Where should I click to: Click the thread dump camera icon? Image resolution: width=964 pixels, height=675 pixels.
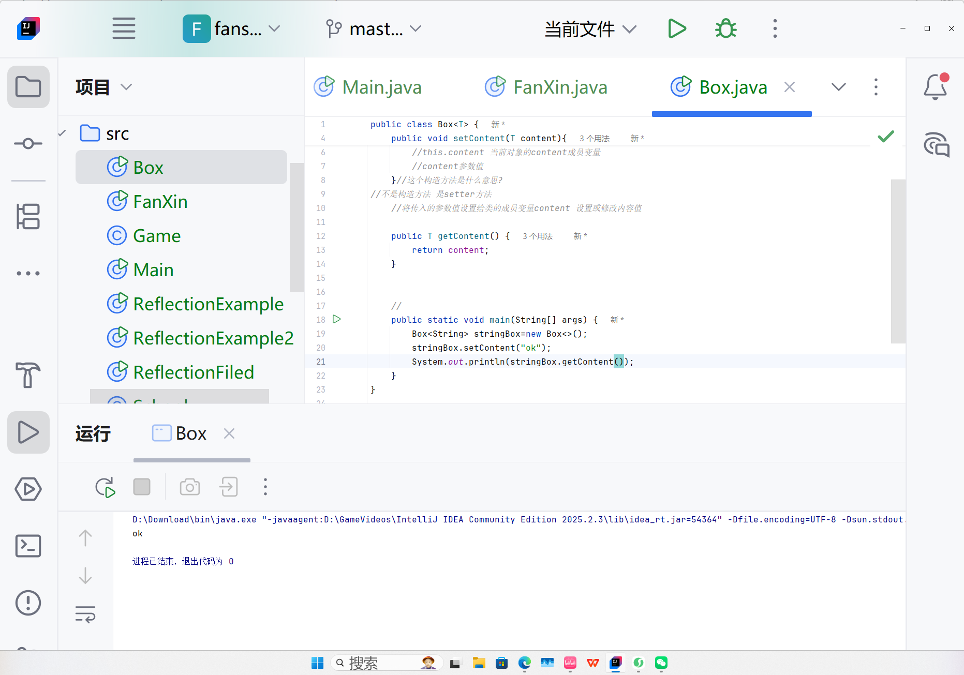click(x=190, y=487)
